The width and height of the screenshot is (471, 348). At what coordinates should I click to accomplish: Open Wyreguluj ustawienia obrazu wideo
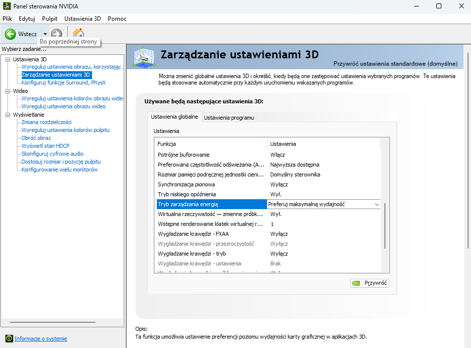tap(63, 106)
